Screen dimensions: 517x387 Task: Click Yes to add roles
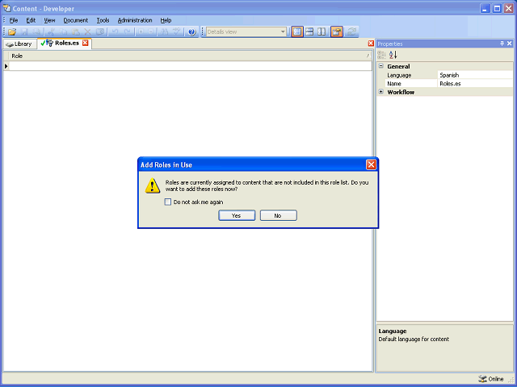point(237,215)
